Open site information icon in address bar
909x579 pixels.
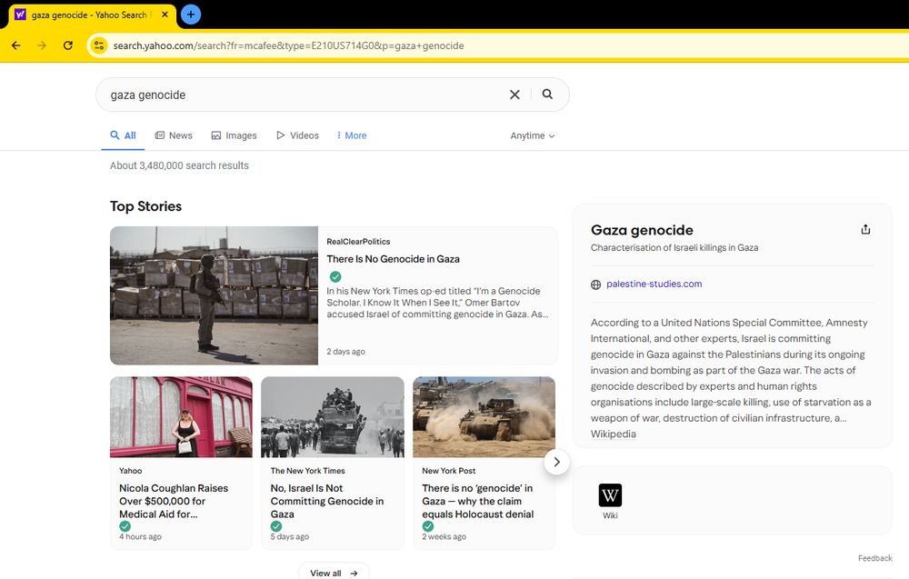[99, 45]
